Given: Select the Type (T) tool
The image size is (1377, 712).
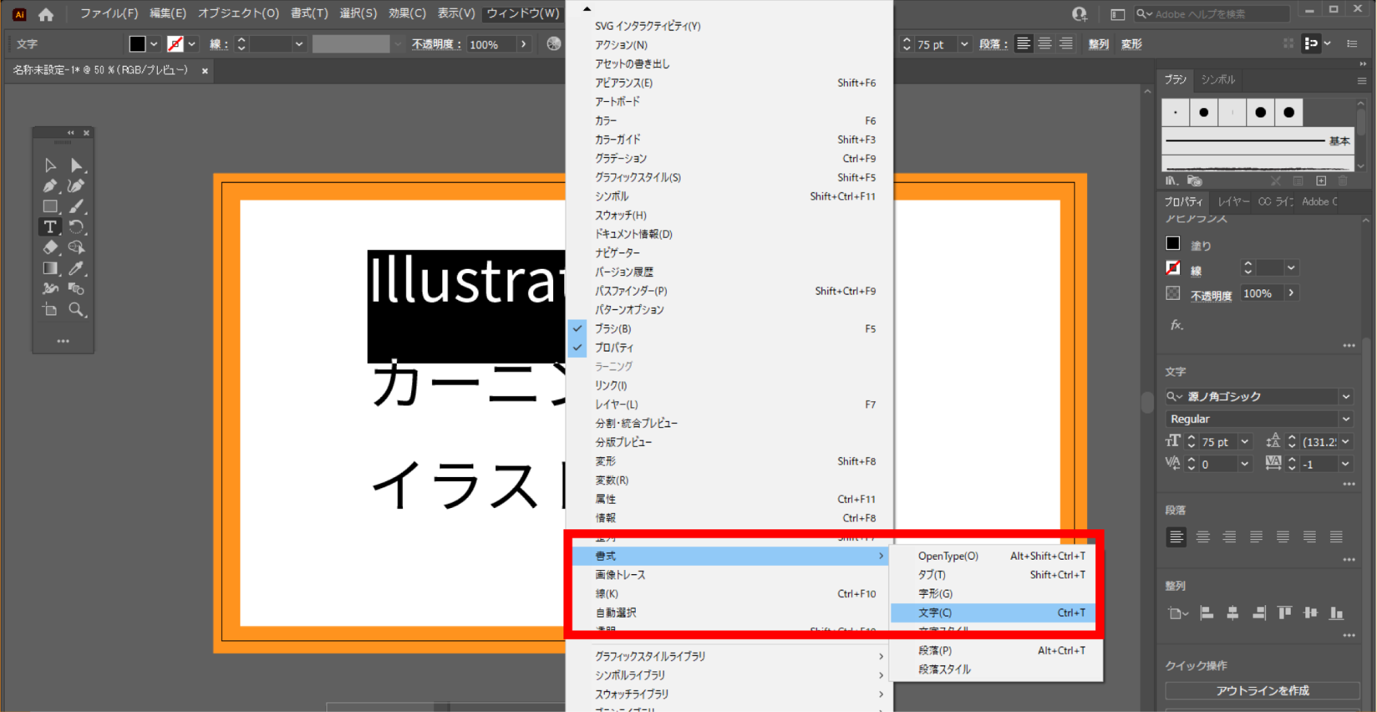Looking at the screenshot, I should [x=50, y=227].
